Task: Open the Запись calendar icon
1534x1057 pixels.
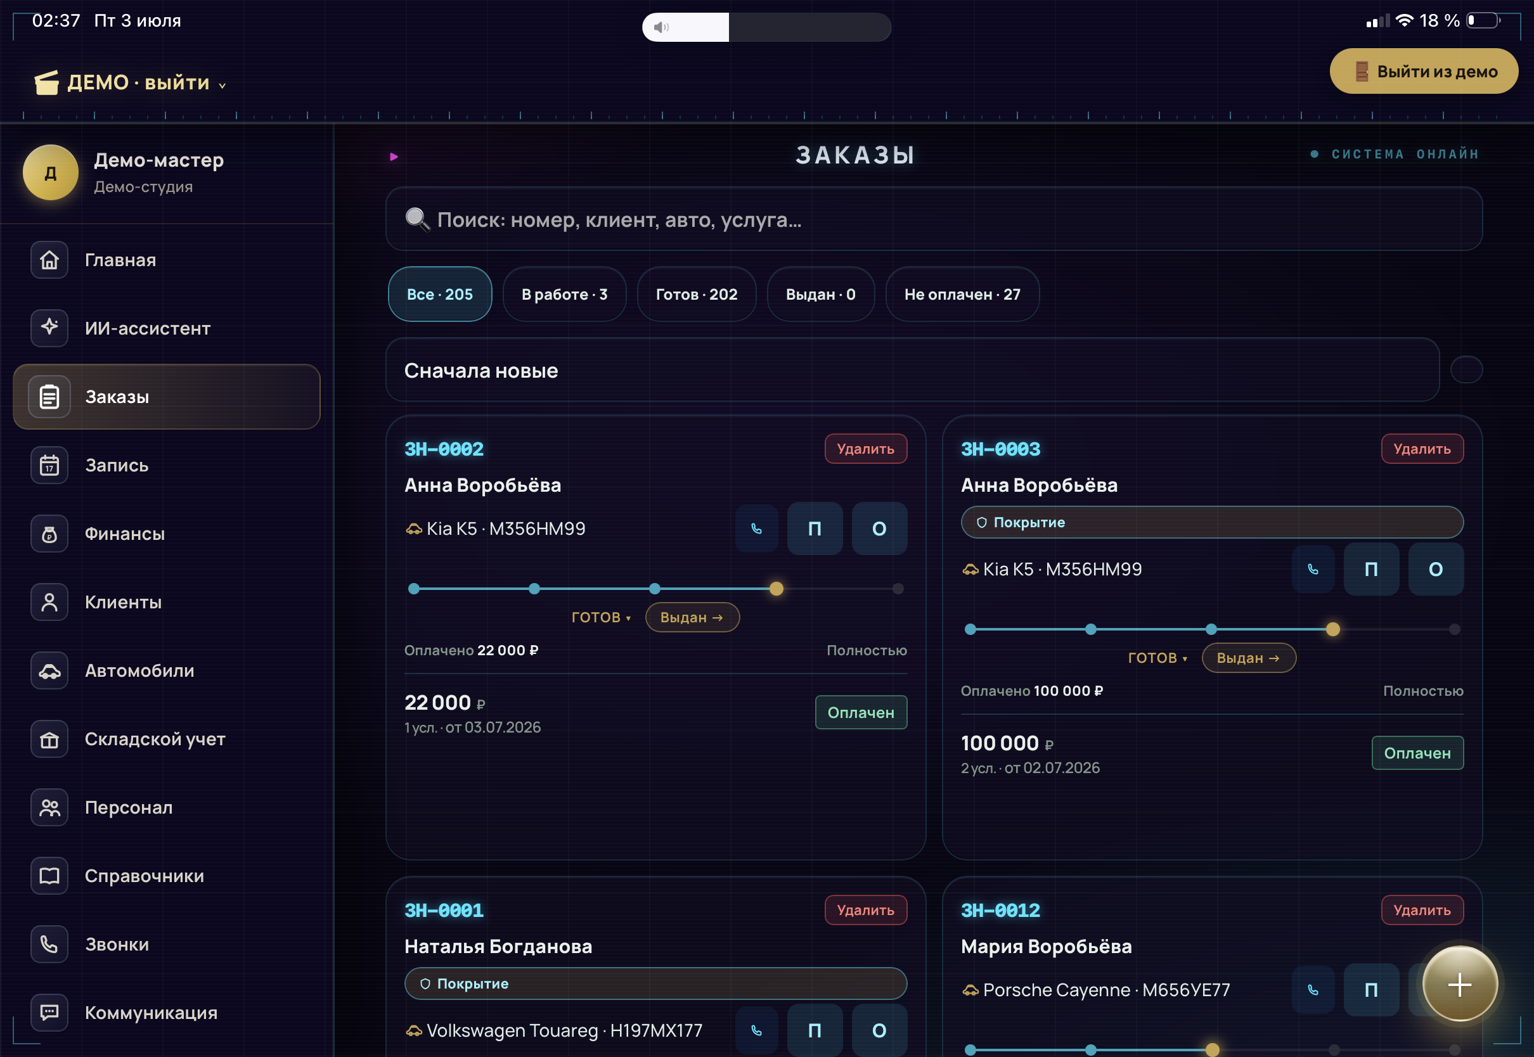Action: click(49, 465)
